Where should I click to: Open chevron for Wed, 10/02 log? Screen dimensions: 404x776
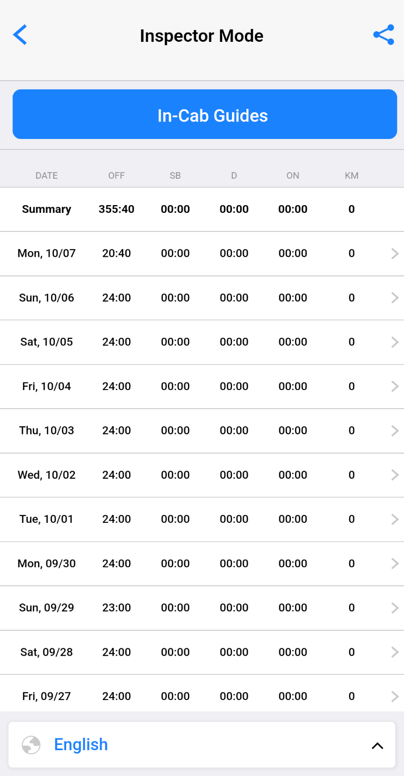pos(395,475)
